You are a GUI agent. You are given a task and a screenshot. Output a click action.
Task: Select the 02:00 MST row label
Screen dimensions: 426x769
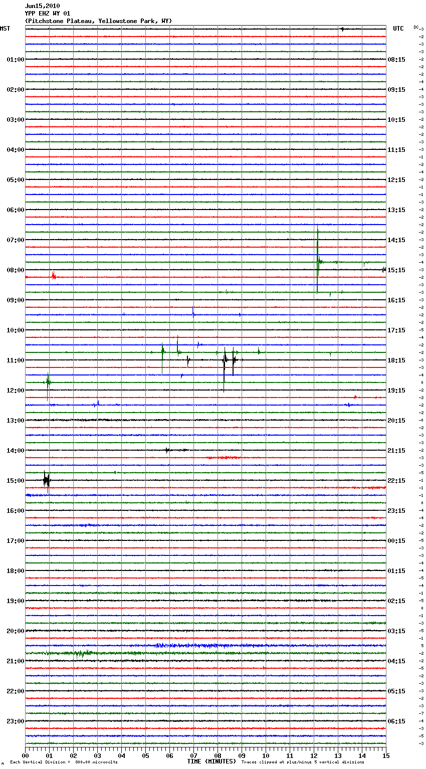pyautogui.click(x=16, y=90)
